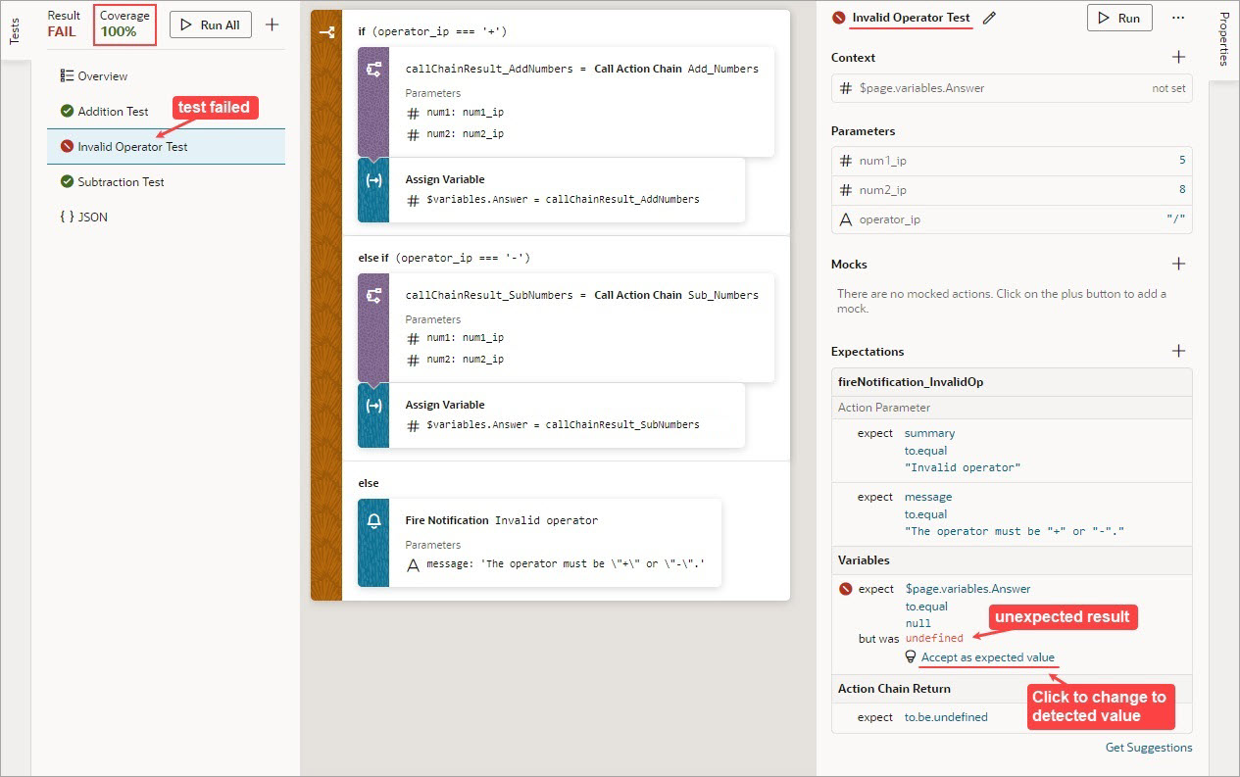
Task: Open the vertical Tests tab
Action: [x=14, y=30]
